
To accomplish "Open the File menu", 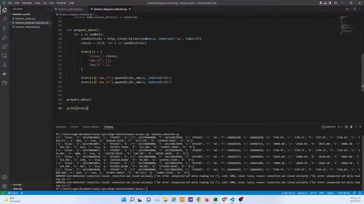I will tap(10, 3).
